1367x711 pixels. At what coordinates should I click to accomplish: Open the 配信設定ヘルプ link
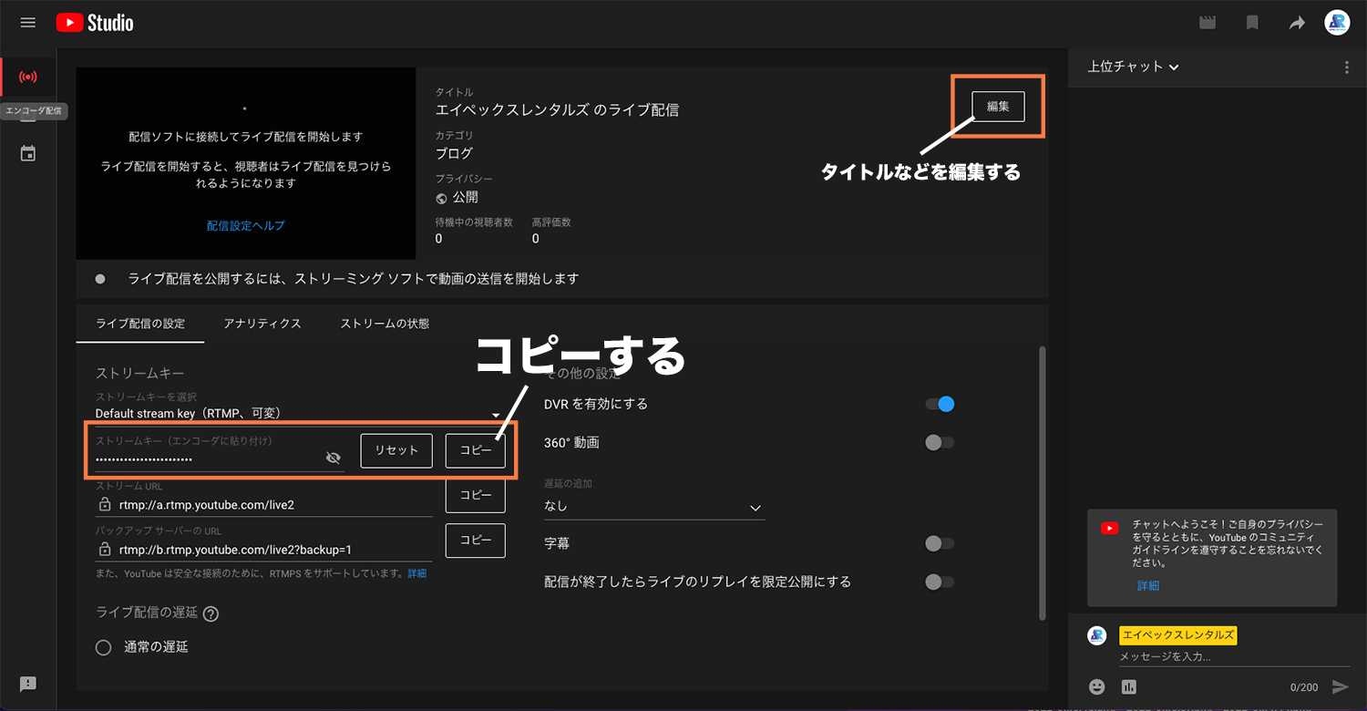tap(245, 225)
